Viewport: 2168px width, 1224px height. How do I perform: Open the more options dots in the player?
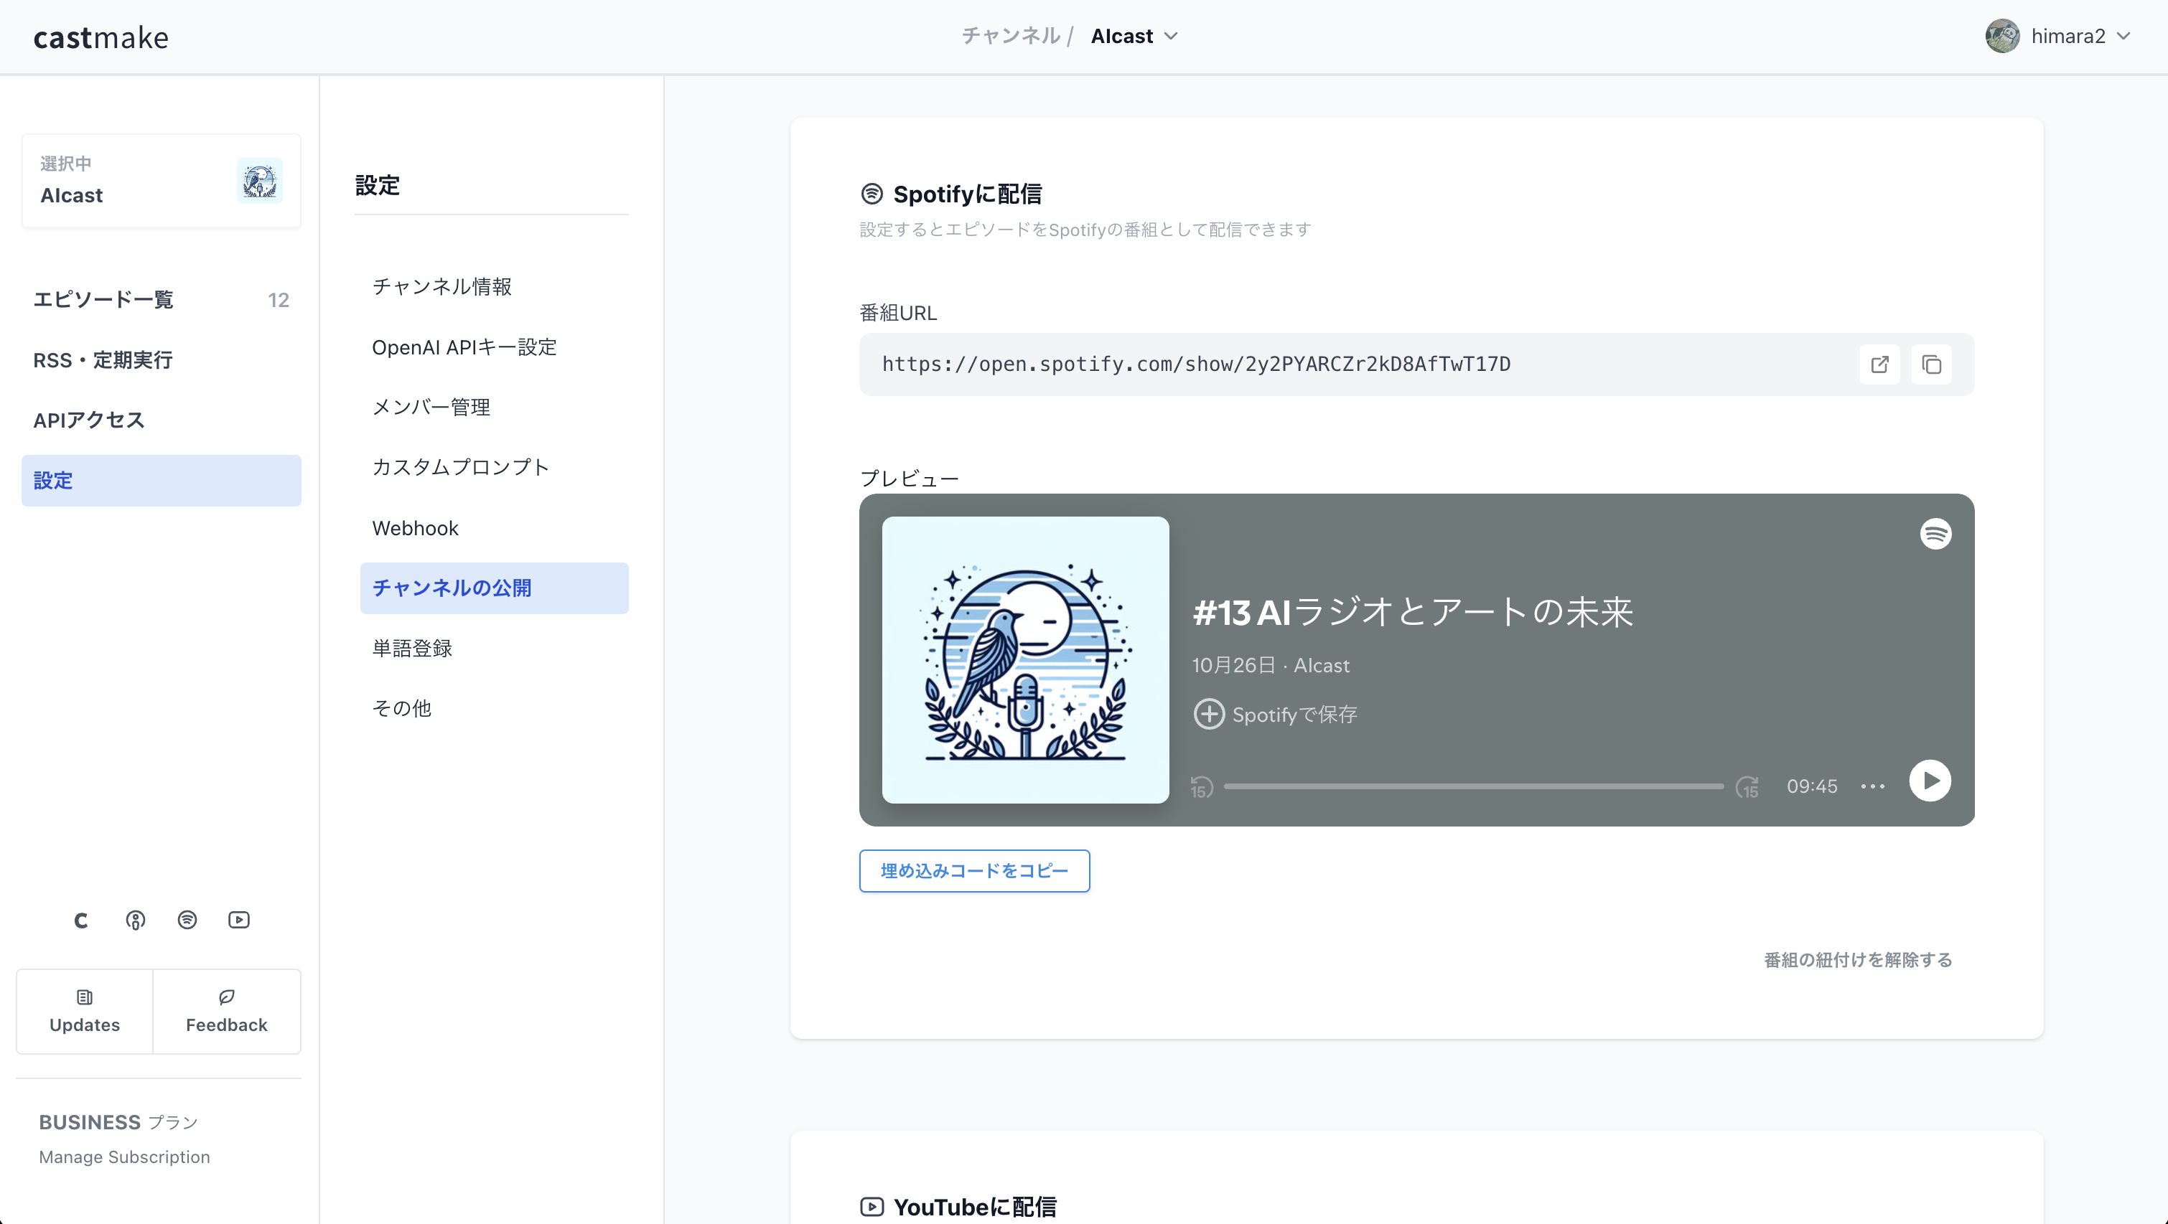tap(1873, 786)
